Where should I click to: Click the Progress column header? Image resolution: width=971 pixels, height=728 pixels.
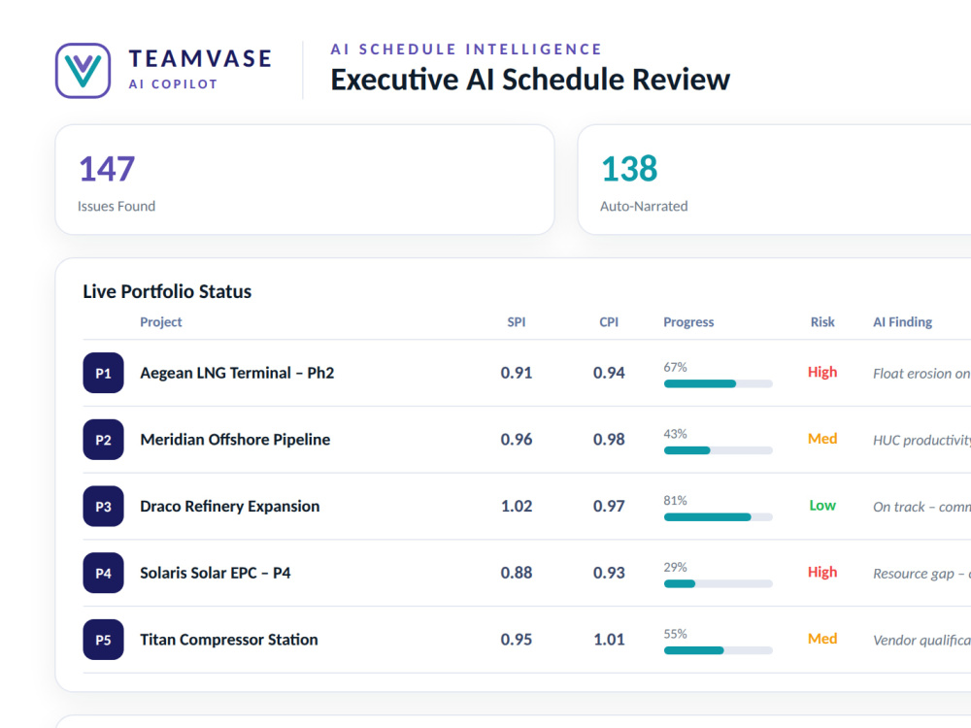(688, 322)
